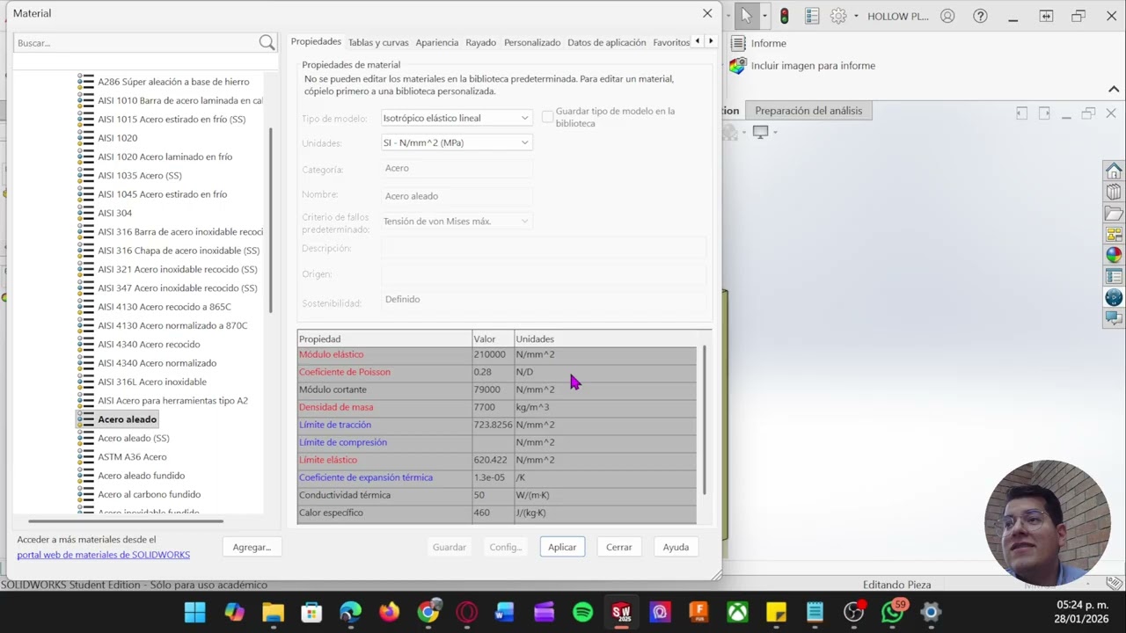This screenshot has height=633, width=1126.
Task: Switch to the Tablas y curvas tab
Action: [378, 42]
